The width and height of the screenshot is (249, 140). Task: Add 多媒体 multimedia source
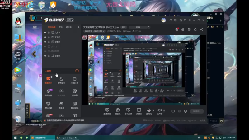(139, 111)
